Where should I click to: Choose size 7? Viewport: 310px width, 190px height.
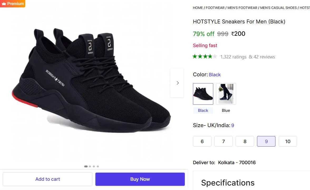pos(224,141)
